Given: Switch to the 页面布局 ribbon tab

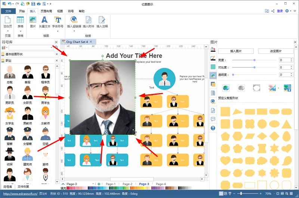Looking at the screenshot, I should (x=47, y=11).
